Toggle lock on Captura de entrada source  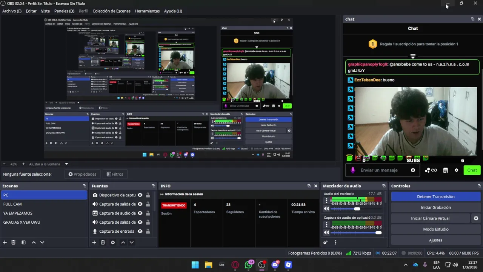pyautogui.click(x=148, y=231)
